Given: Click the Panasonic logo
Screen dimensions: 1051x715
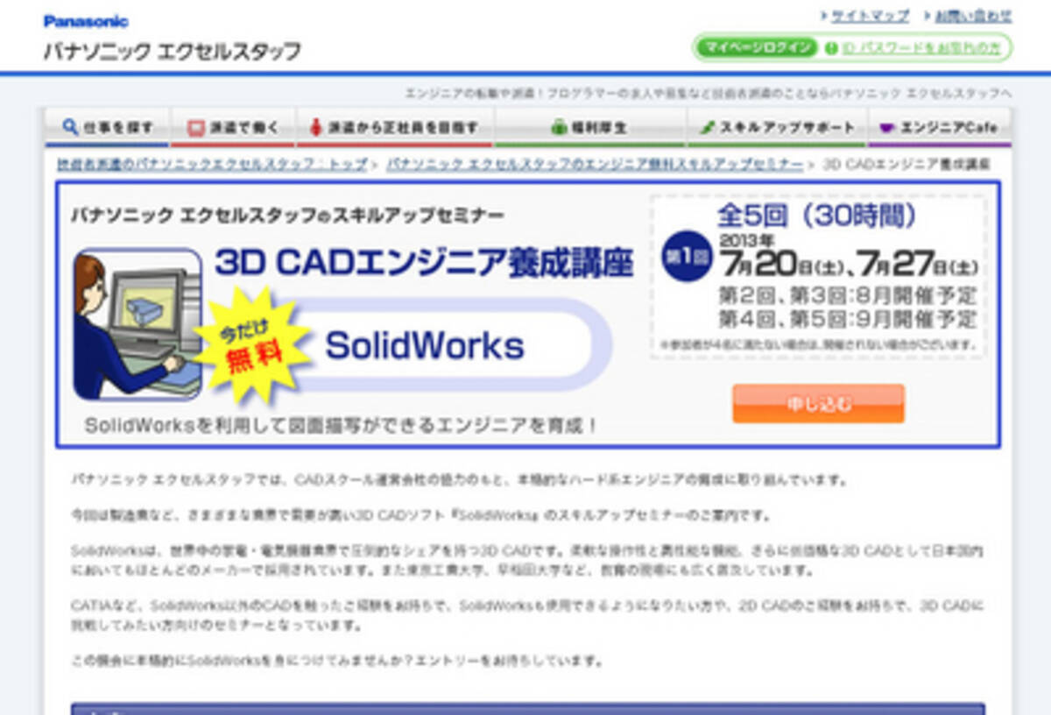Looking at the screenshot, I should point(86,21).
